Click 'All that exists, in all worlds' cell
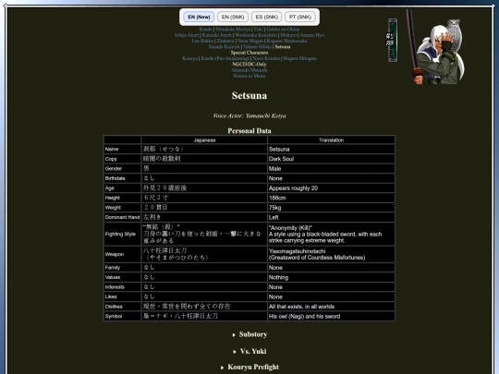Viewport: 499px width, 374px height. click(332, 307)
